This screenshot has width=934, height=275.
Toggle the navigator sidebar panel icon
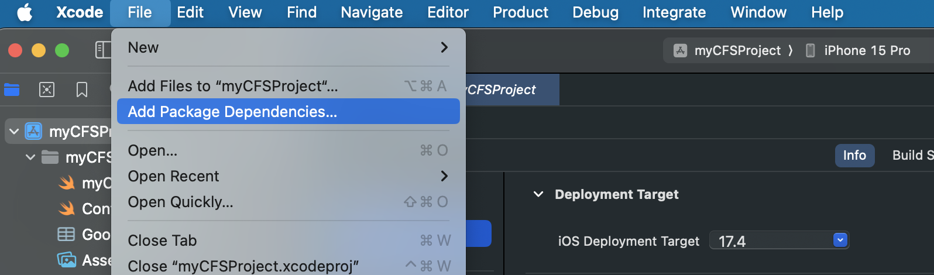click(x=103, y=50)
